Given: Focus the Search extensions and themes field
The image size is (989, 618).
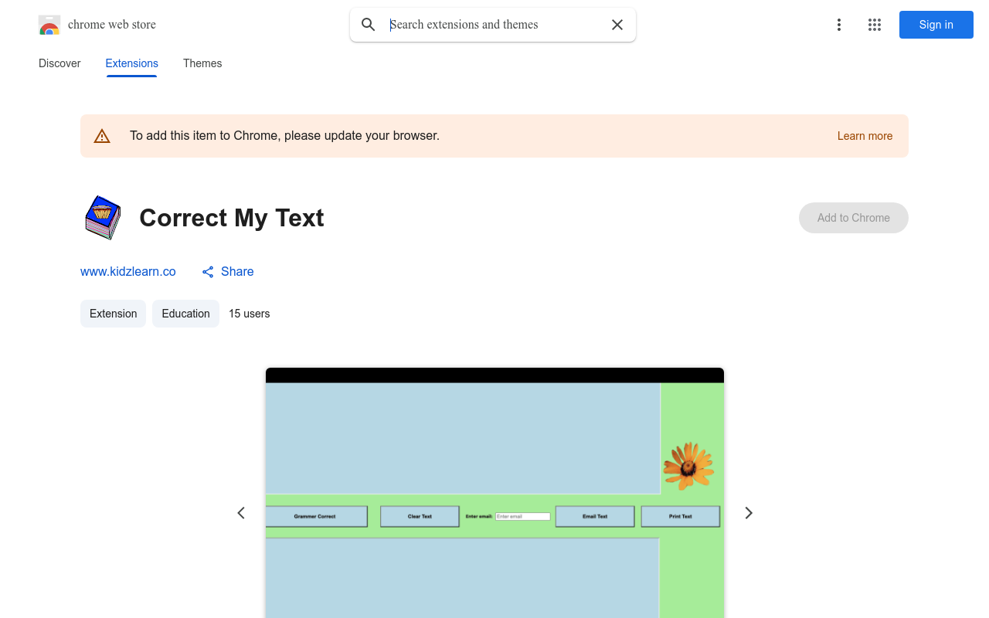Looking at the screenshot, I should (494, 25).
